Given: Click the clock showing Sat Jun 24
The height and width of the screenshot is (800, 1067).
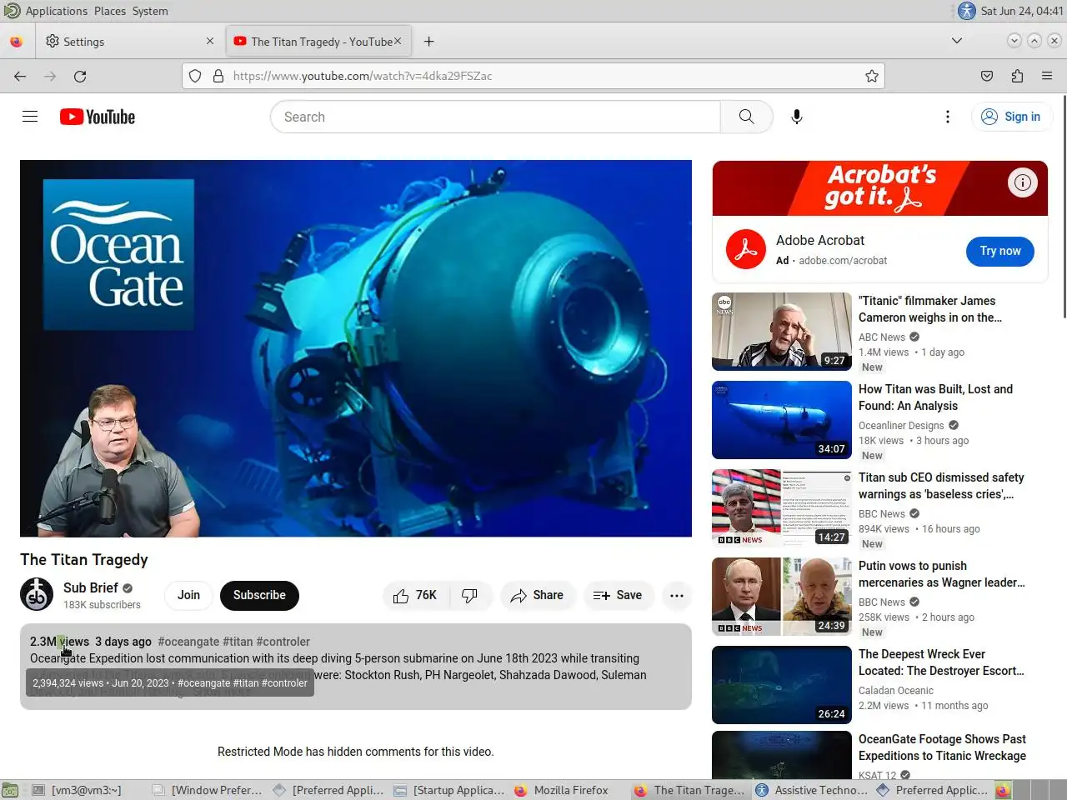Looking at the screenshot, I should tap(1022, 11).
